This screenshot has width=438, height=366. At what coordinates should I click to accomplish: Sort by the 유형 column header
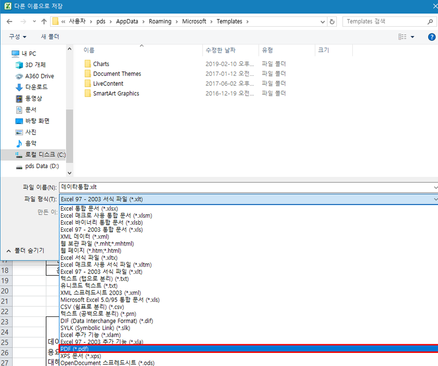(267, 50)
